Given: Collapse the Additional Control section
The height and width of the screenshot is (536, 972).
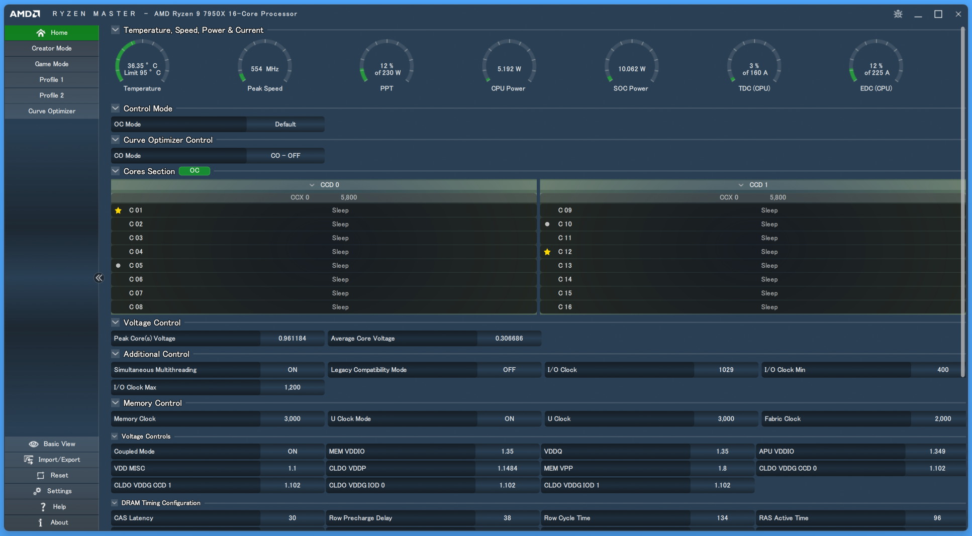Looking at the screenshot, I should 116,354.
